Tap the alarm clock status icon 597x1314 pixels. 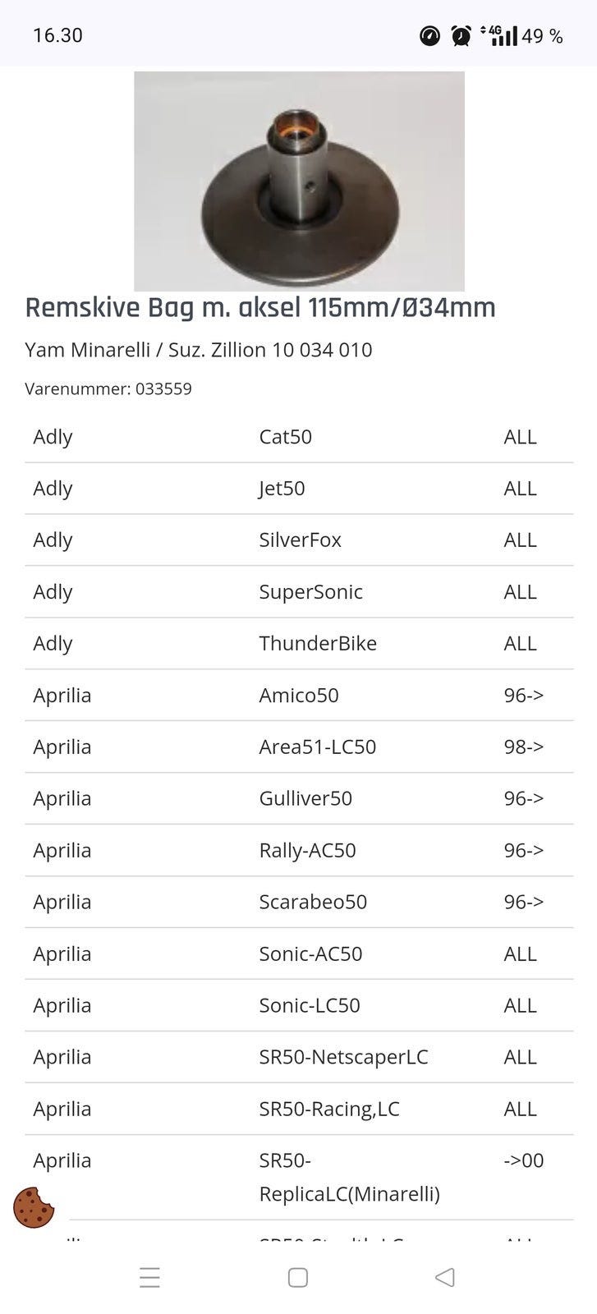(462, 35)
